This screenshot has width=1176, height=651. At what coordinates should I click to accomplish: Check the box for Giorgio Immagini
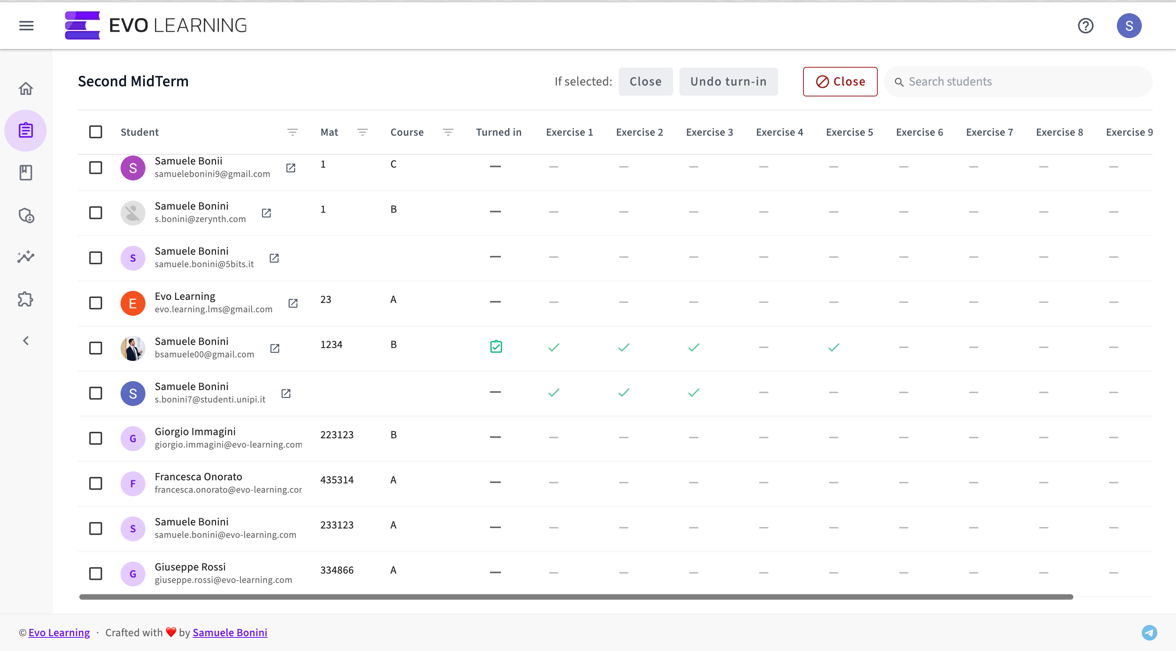pos(95,438)
